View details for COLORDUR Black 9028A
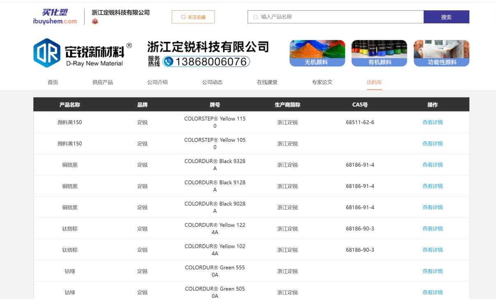Image resolution: width=496 pixels, height=299 pixels. [x=433, y=207]
